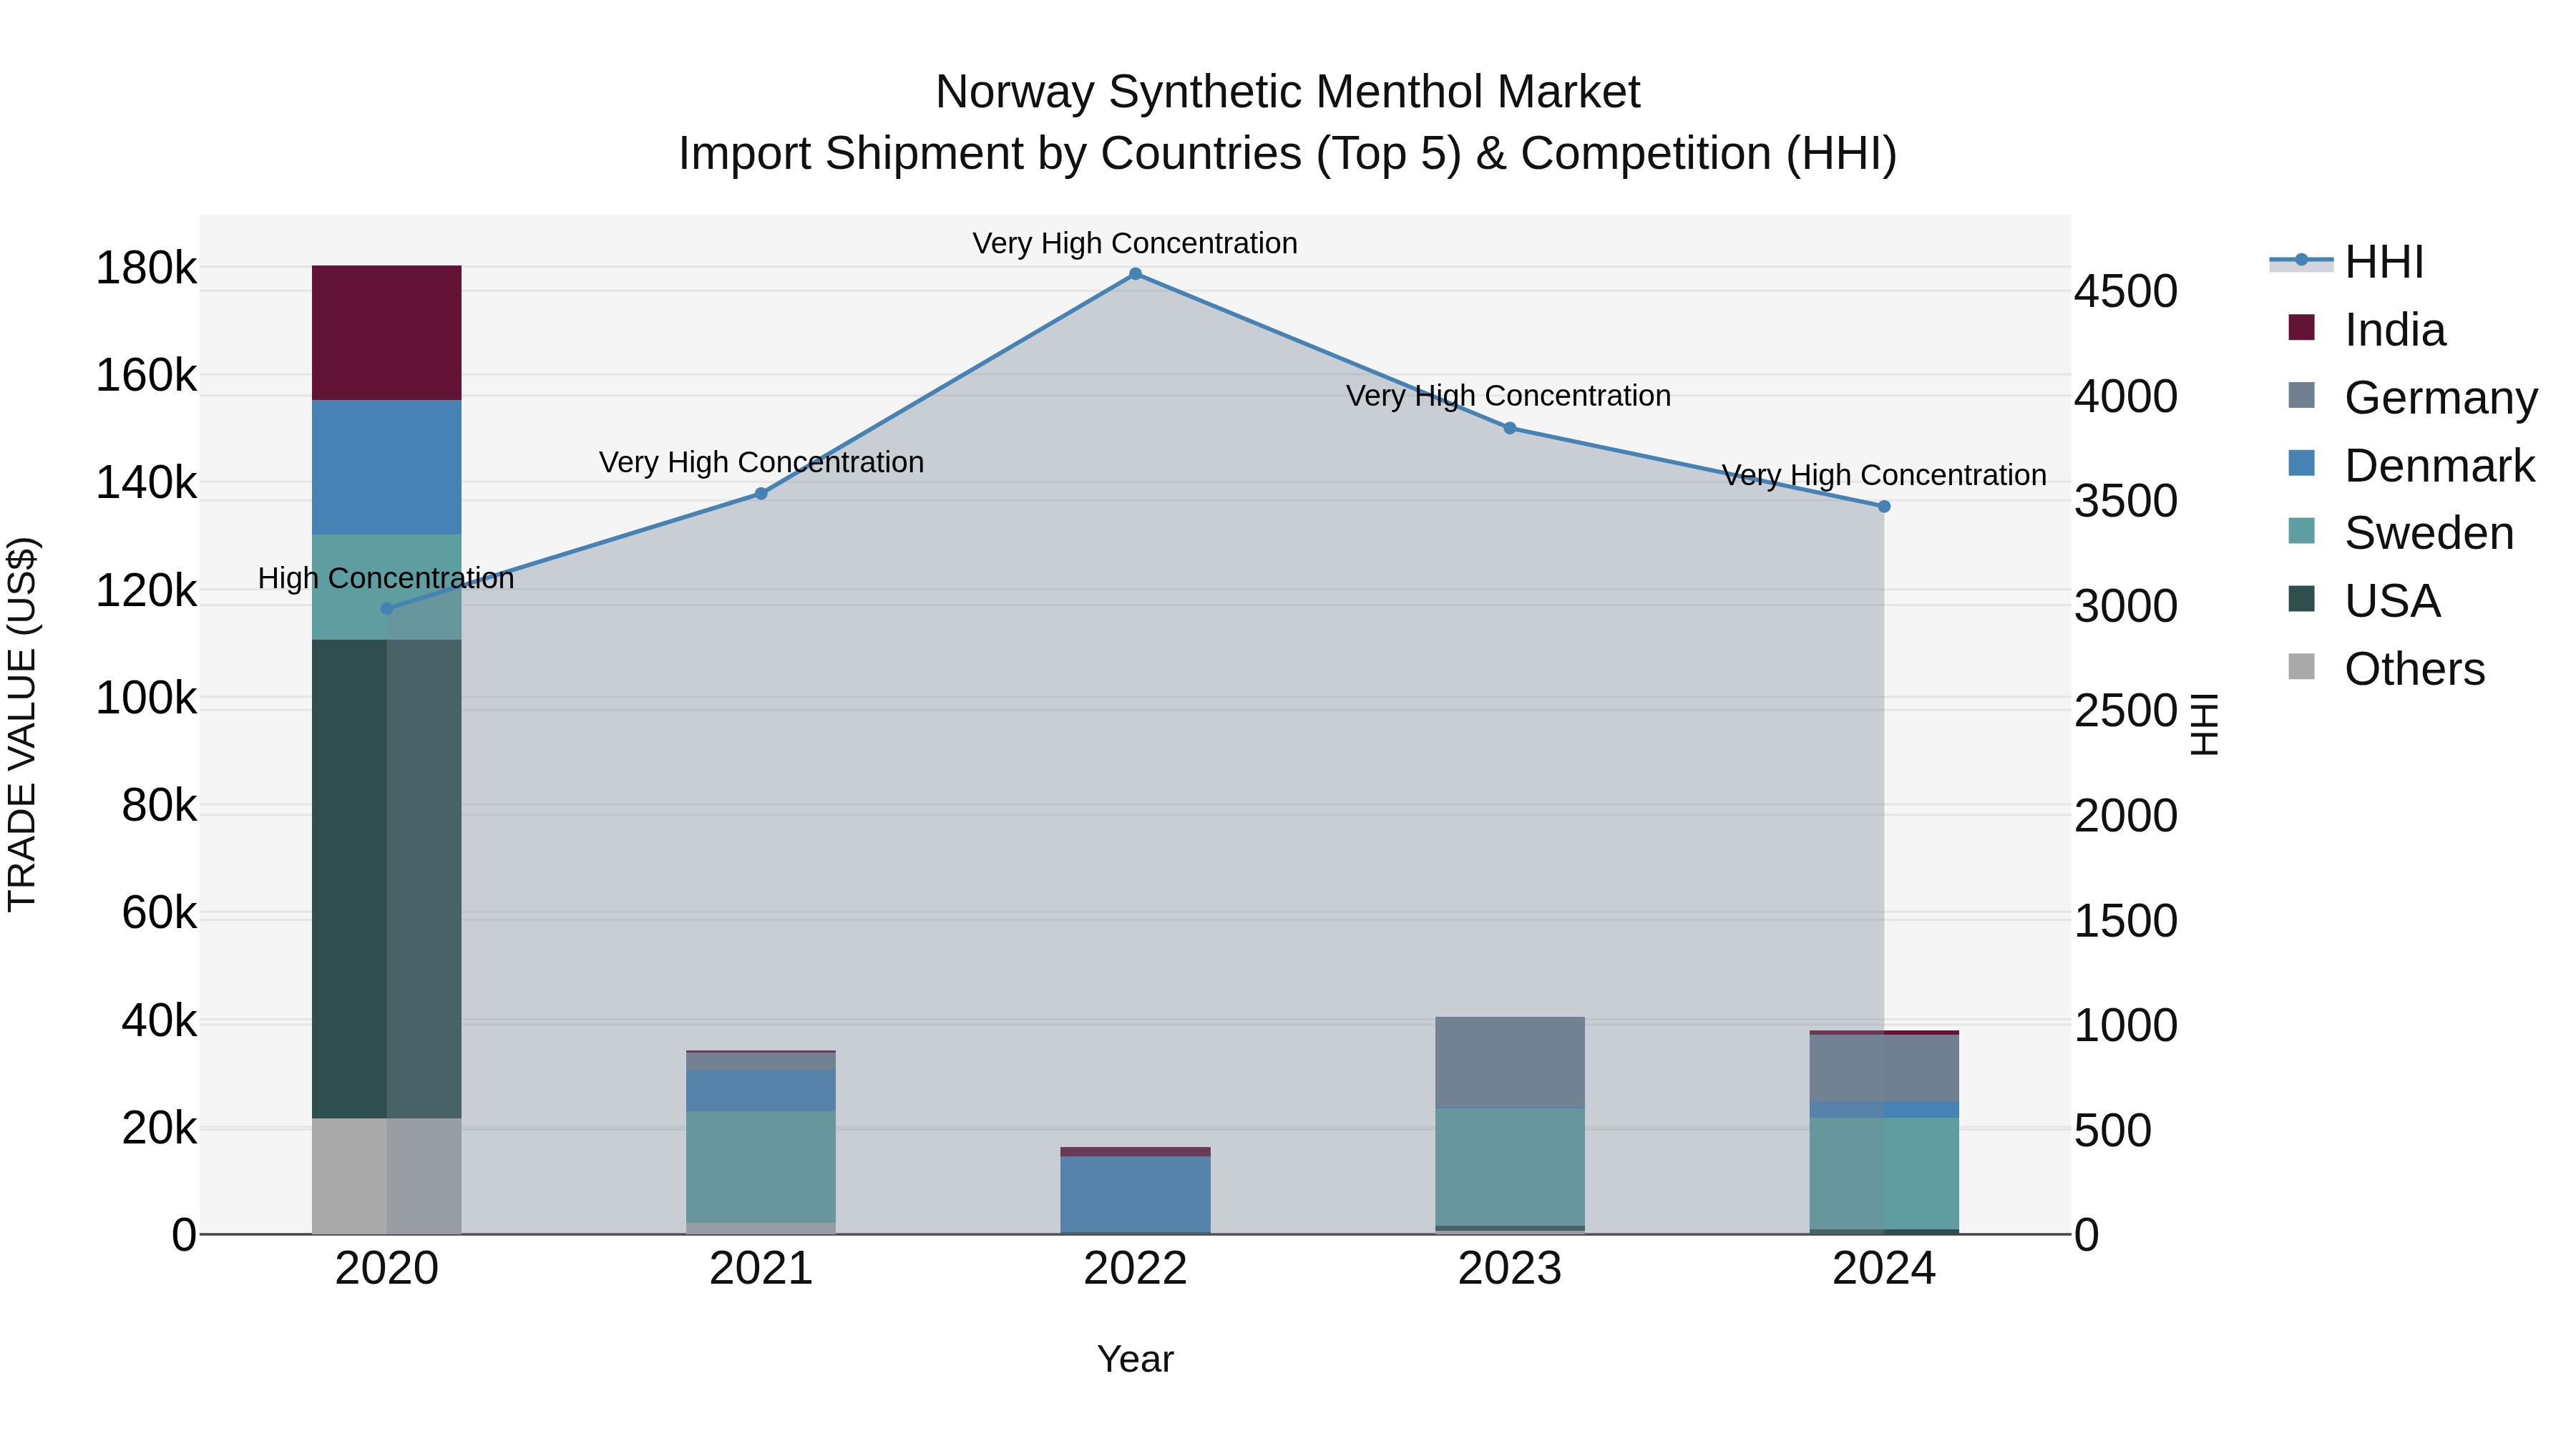This screenshot has width=2576, height=1449.
Task: Click the Denmark legend color swatch
Action: [x=2301, y=464]
